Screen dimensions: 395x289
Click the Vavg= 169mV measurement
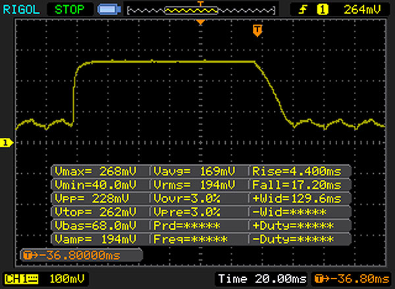coord(199,170)
